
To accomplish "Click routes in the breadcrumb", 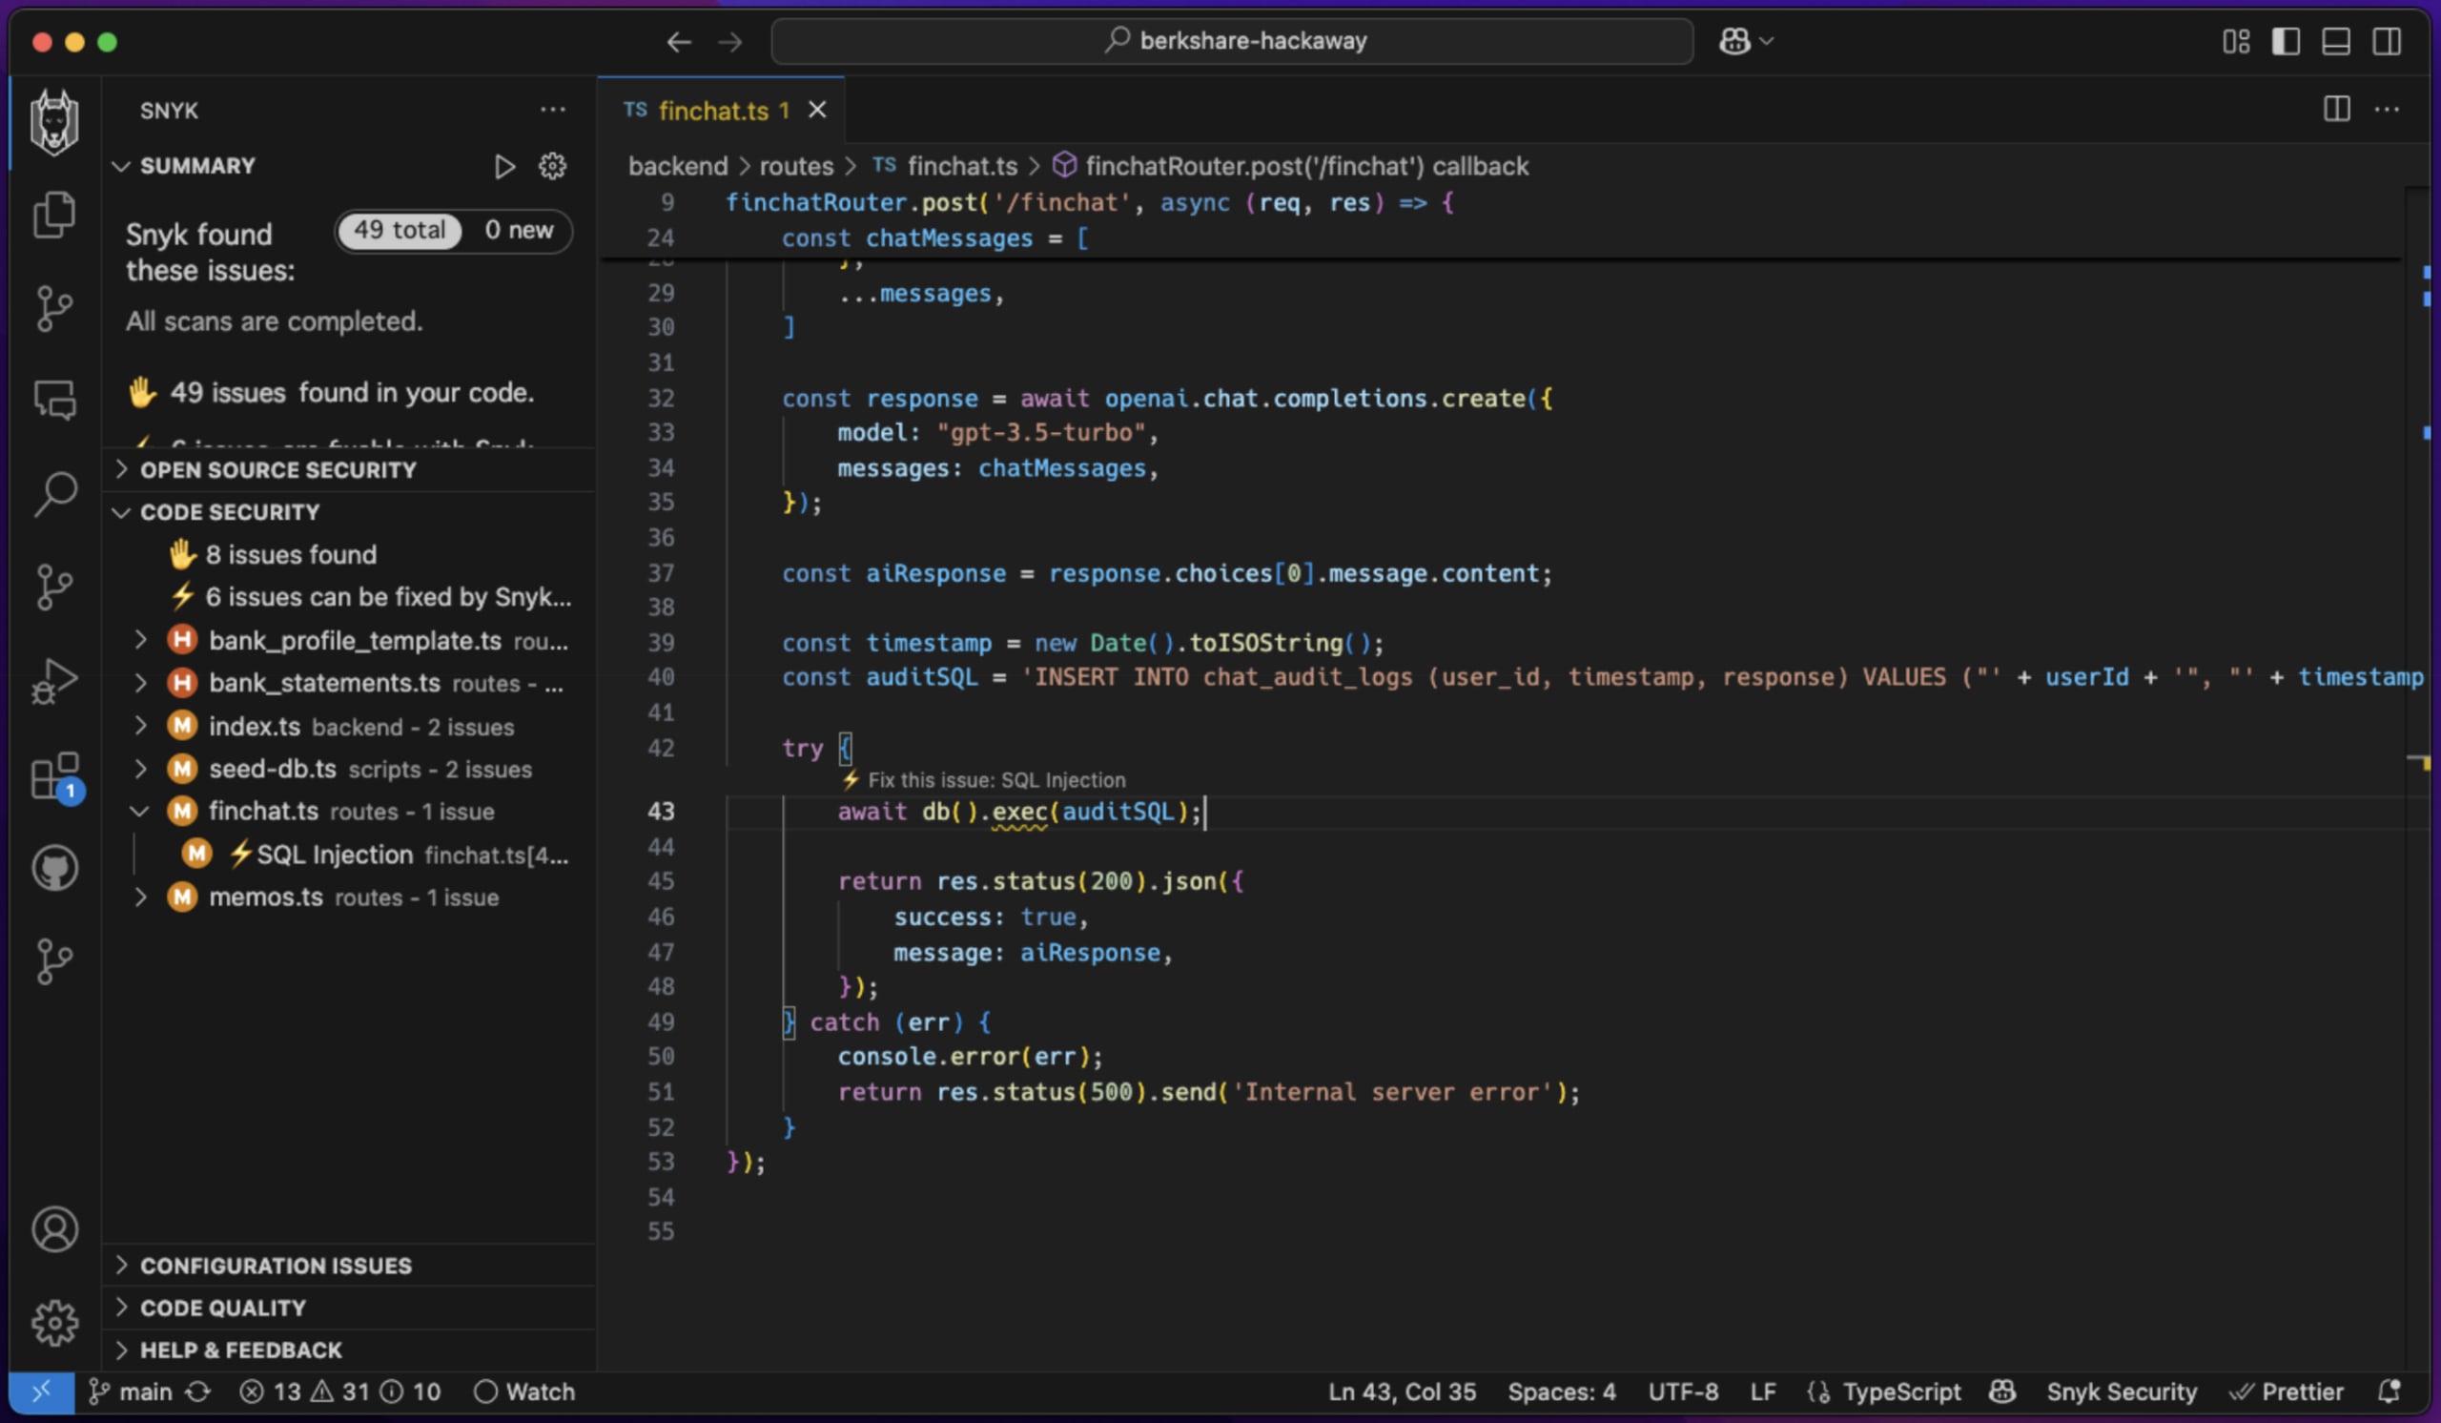I will tap(796, 167).
